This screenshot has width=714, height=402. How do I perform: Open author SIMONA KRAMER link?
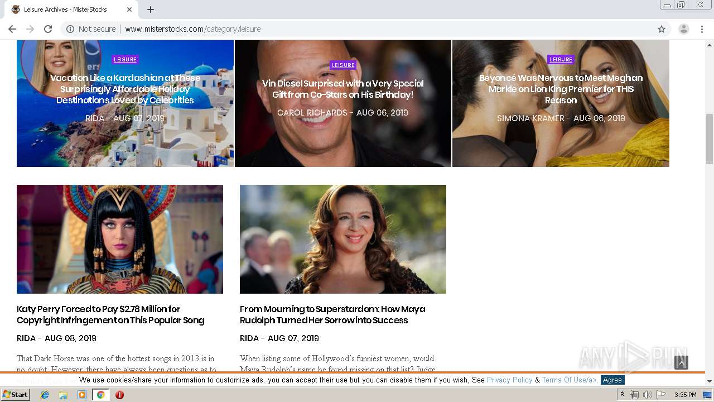[x=530, y=118]
